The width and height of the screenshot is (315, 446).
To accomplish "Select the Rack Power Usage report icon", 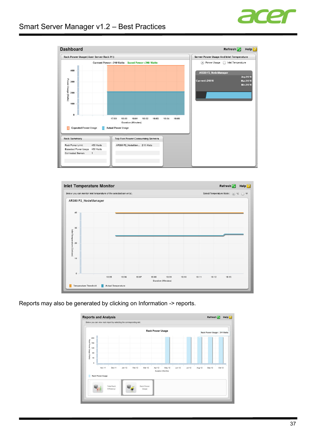I will (131, 388).
